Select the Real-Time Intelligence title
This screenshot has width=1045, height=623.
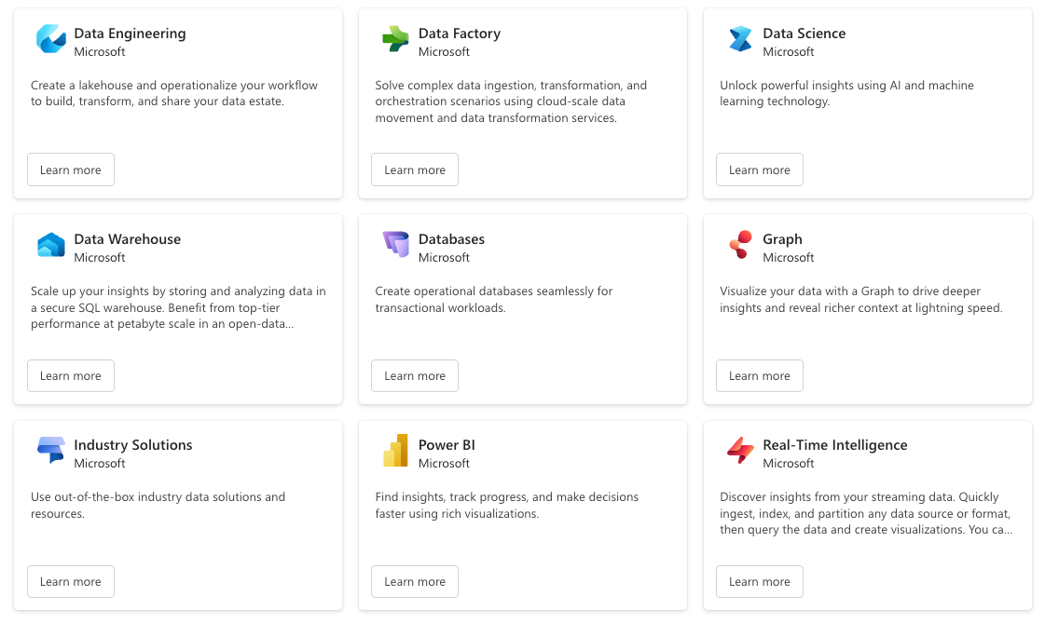tap(835, 444)
